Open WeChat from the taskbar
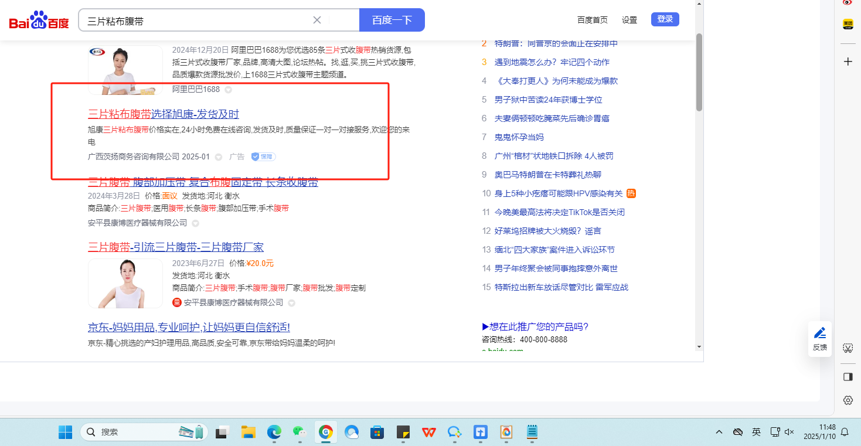This screenshot has width=861, height=446. [300, 433]
